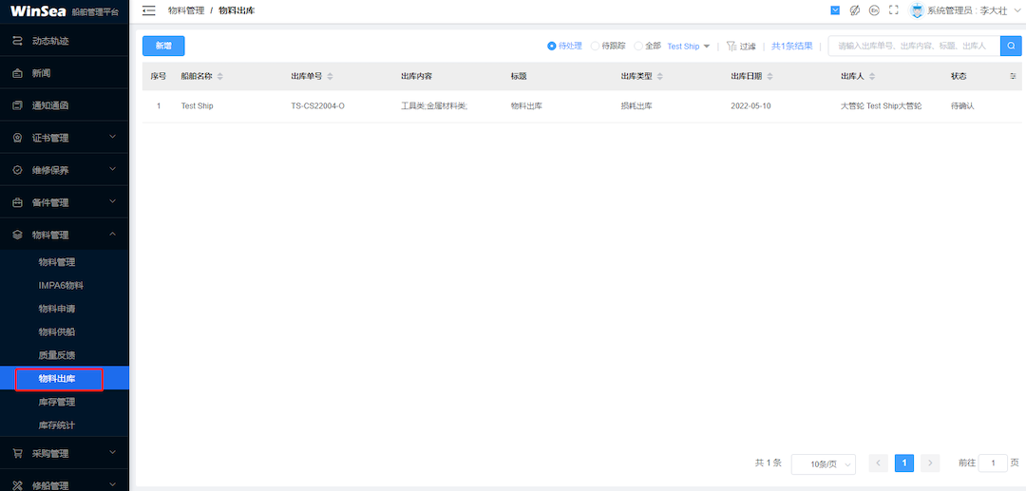This screenshot has width=1026, height=491.
Task: Expand the 备件管理 menu chevron
Action: click(x=112, y=201)
